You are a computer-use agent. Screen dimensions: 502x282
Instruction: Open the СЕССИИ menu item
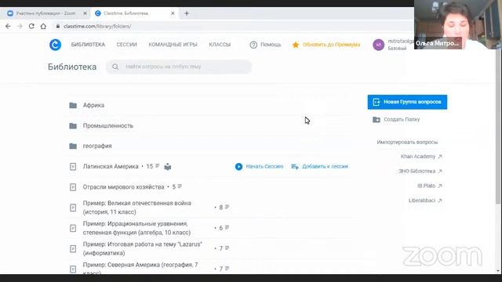click(x=126, y=45)
